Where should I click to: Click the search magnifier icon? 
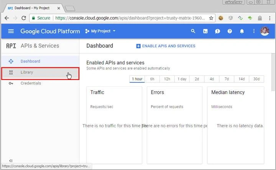(193, 31)
